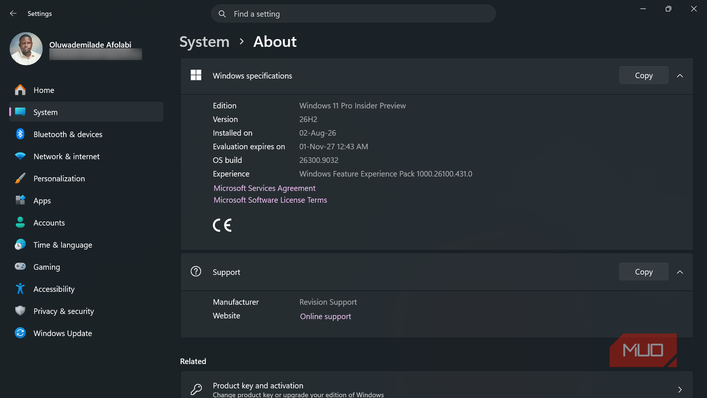Click the search magnifier icon
This screenshot has width=707, height=398.
[x=222, y=14]
